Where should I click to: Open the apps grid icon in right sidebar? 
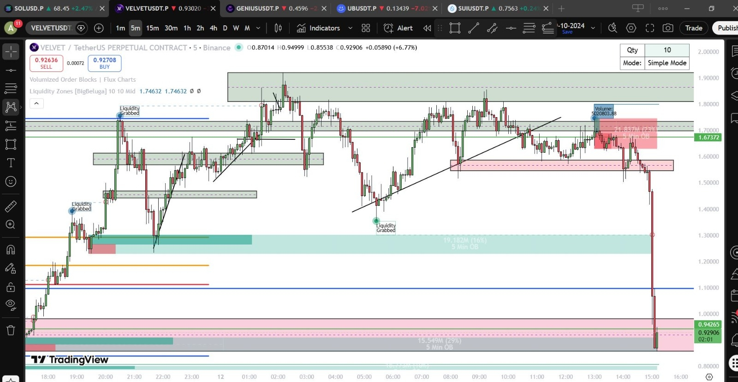coord(734,363)
